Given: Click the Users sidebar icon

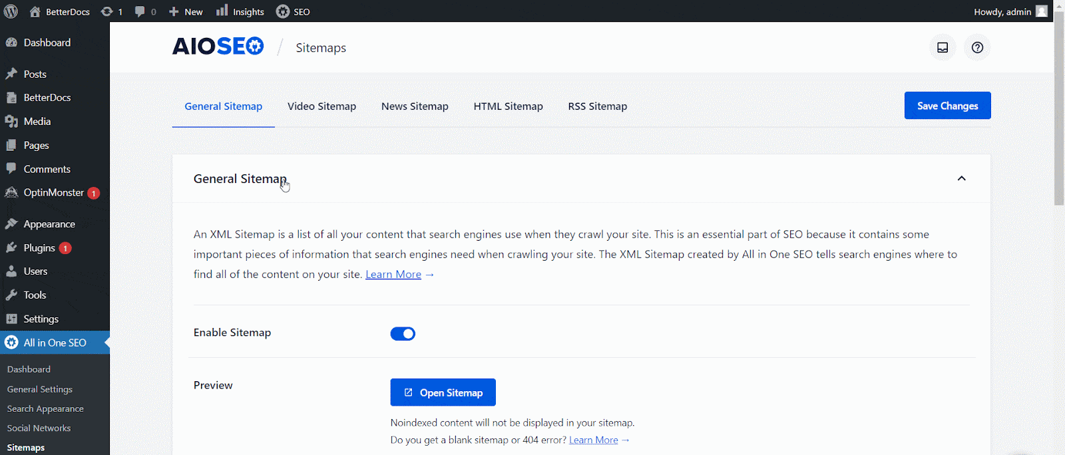Looking at the screenshot, I should [x=11, y=271].
